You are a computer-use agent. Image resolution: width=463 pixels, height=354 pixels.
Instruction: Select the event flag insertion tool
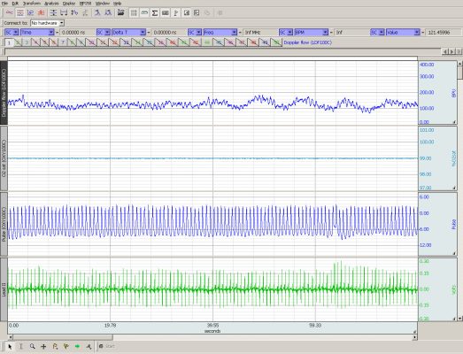click(55, 347)
